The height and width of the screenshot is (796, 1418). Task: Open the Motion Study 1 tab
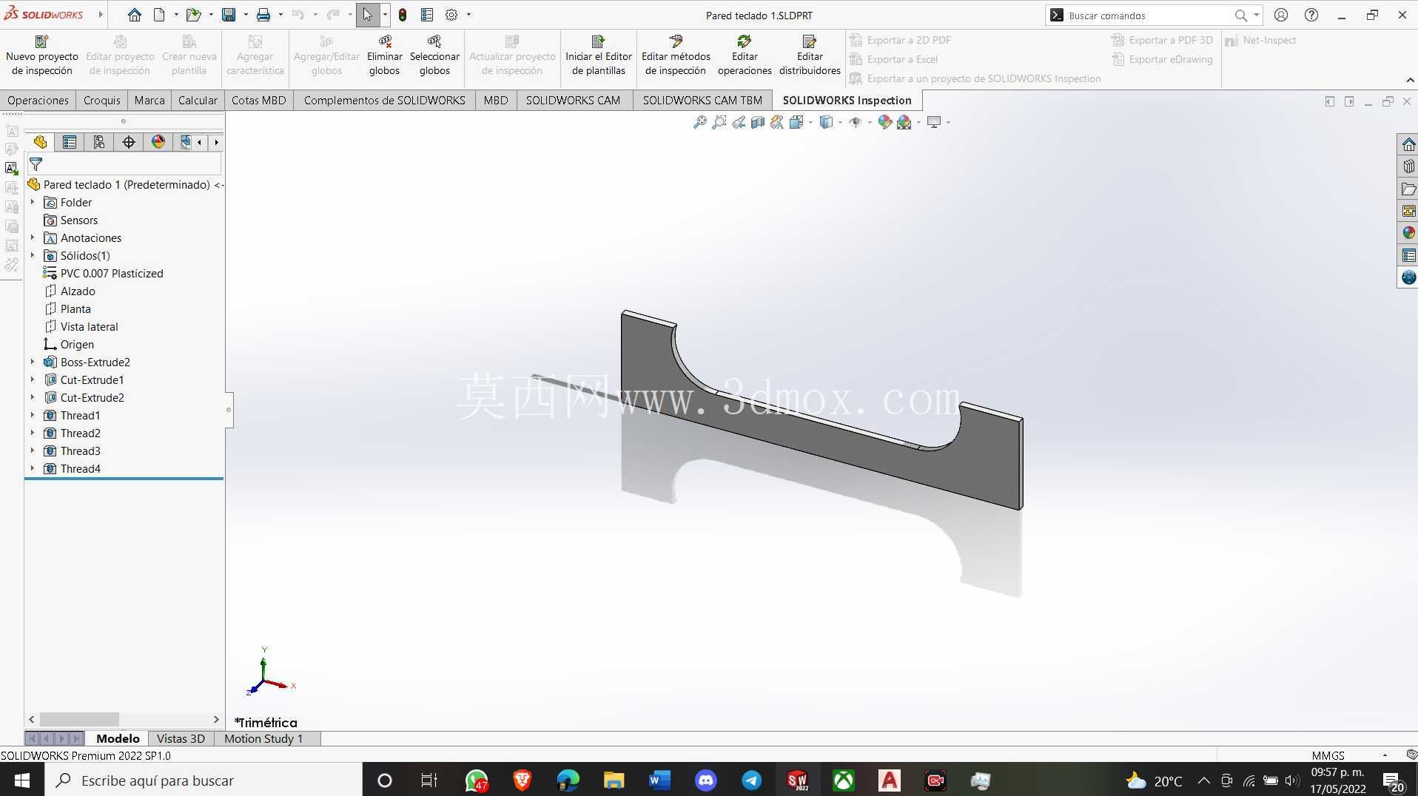pos(263,738)
